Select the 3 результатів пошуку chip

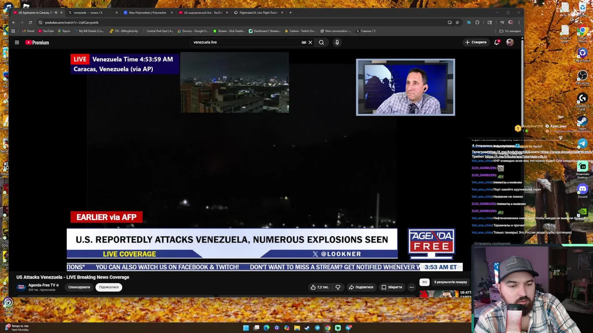450,282
